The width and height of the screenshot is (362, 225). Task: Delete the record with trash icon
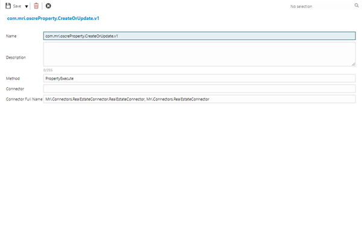pos(36,6)
